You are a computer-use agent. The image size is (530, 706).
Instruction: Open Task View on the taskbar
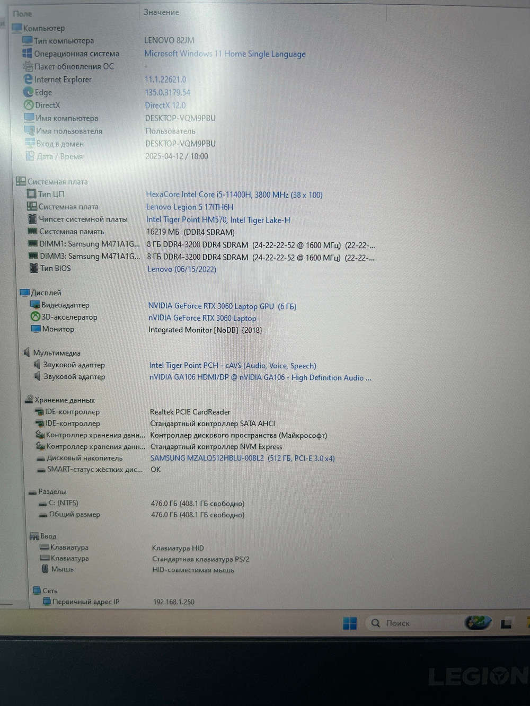[506, 624]
